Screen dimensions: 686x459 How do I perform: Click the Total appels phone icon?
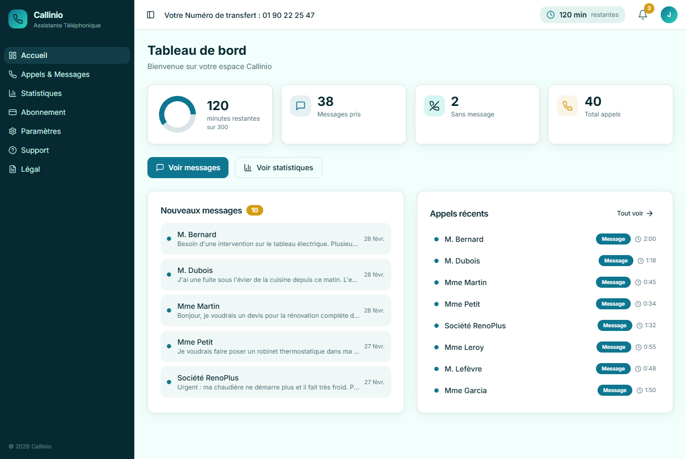(568, 106)
